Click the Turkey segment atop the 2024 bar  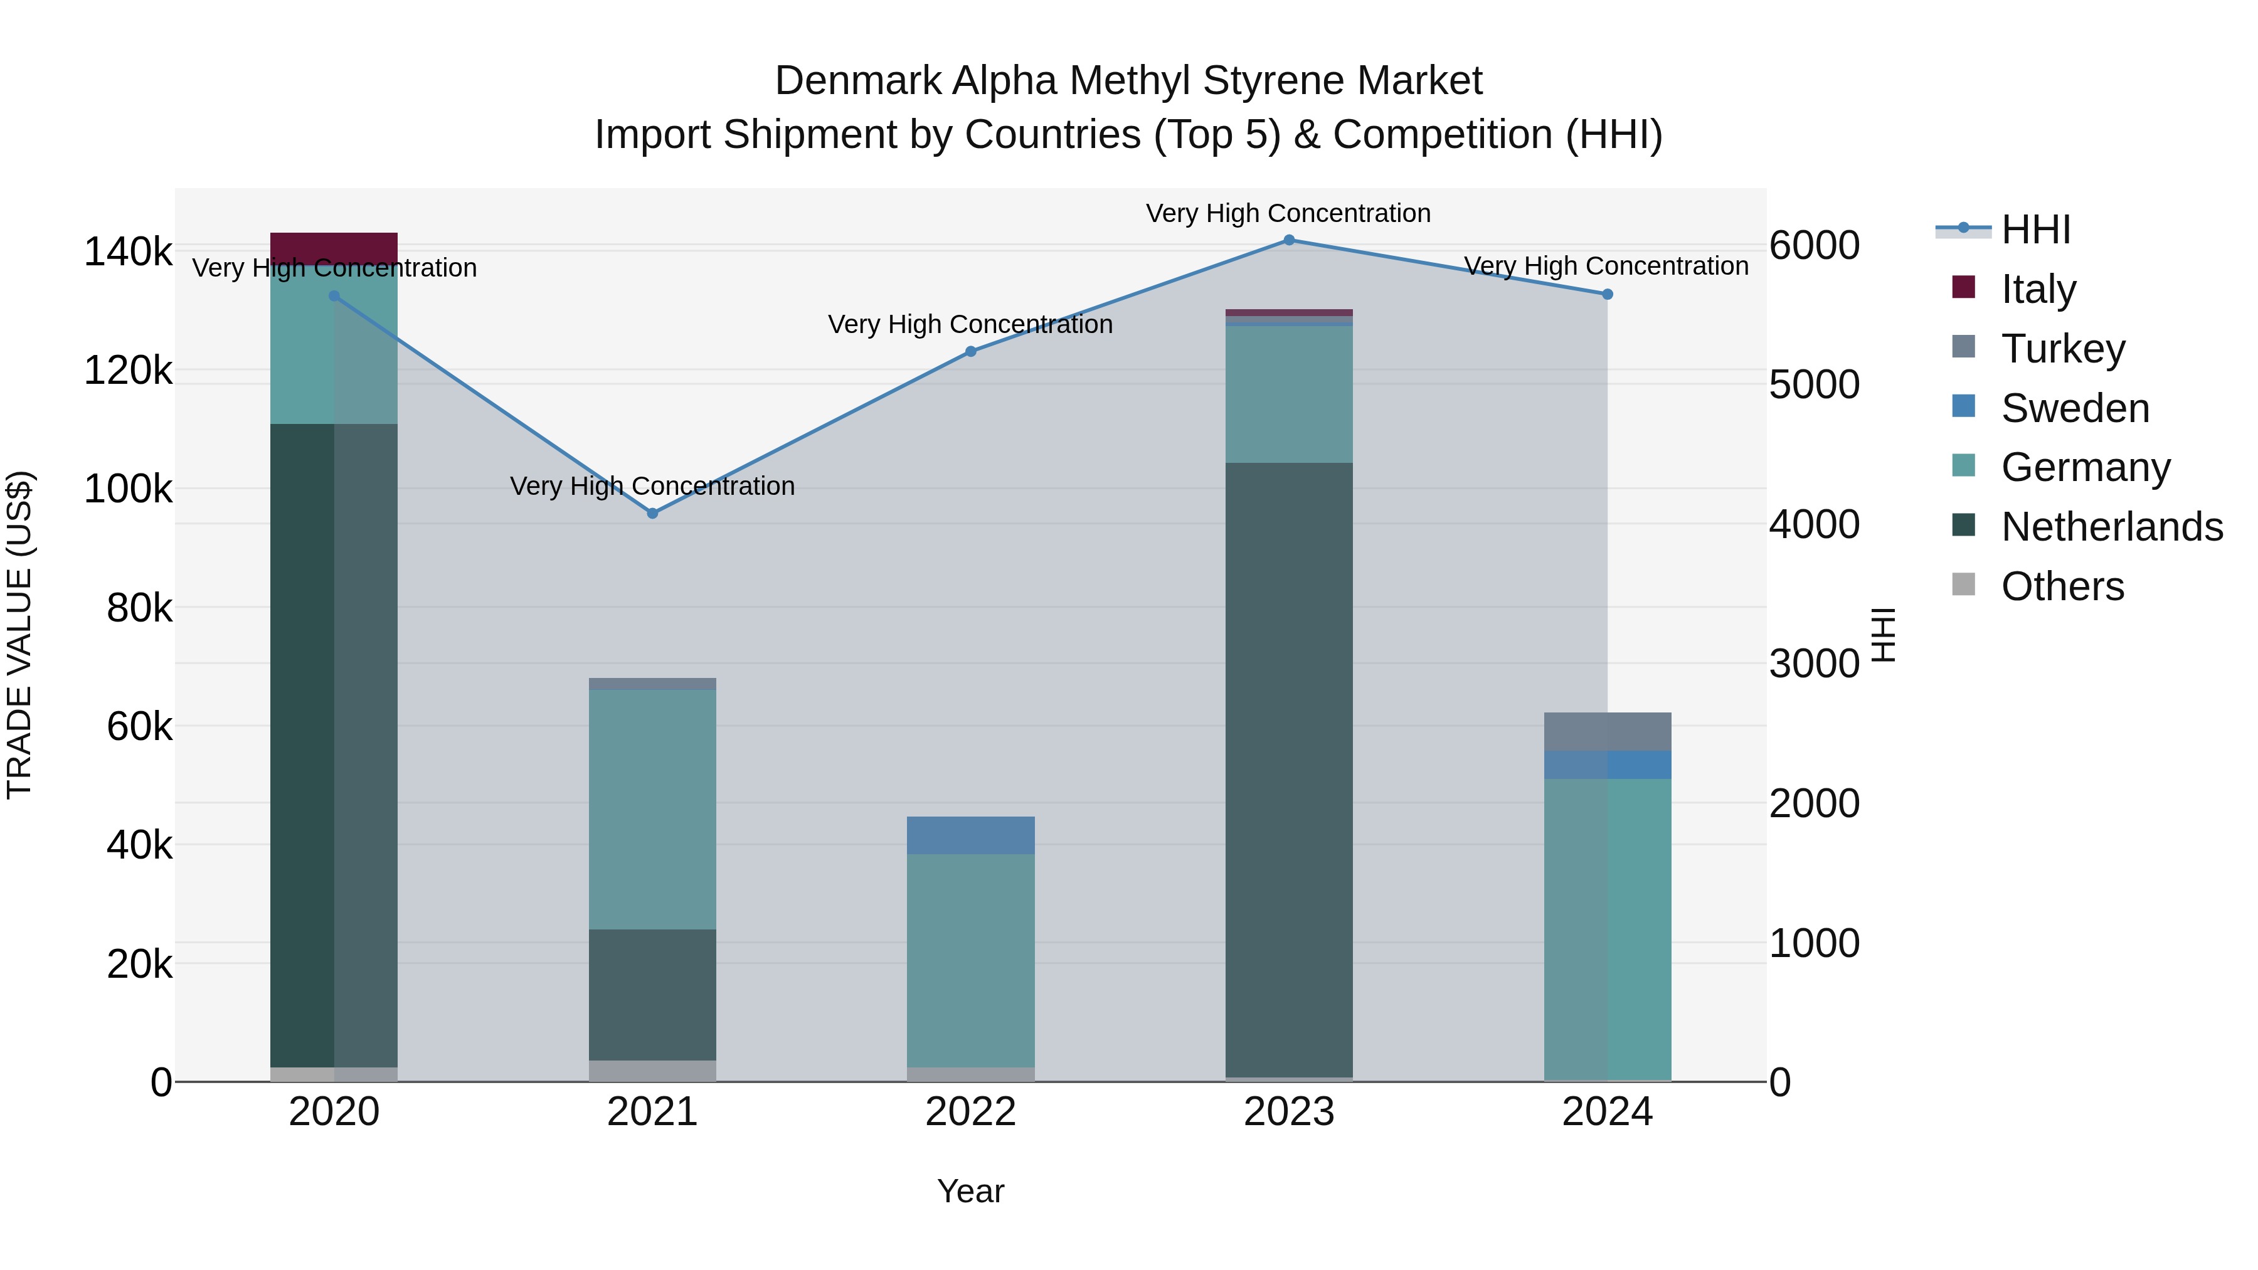[x=1607, y=732]
